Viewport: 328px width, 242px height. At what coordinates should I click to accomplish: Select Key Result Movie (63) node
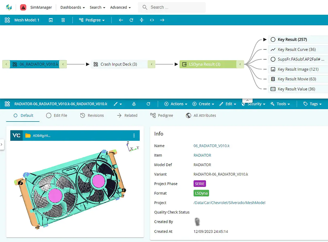tap(298, 79)
